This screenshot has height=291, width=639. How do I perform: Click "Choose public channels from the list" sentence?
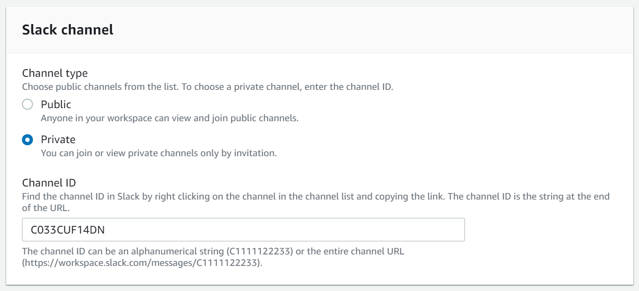click(100, 87)
